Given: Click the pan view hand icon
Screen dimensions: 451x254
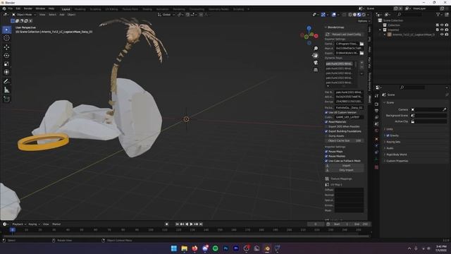Looking at the screenshot, I should (x=316, y=55).
